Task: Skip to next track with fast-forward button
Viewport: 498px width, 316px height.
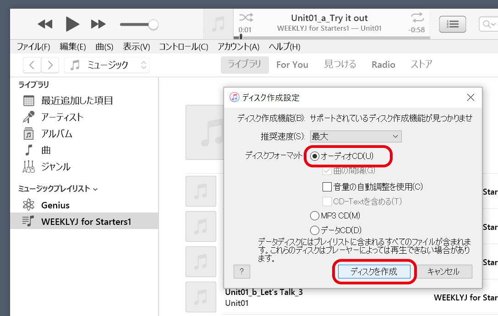Action: click(98, 24)
